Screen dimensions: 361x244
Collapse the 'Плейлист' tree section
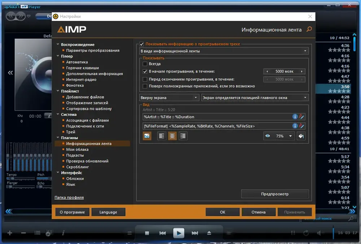coord(58,91)
